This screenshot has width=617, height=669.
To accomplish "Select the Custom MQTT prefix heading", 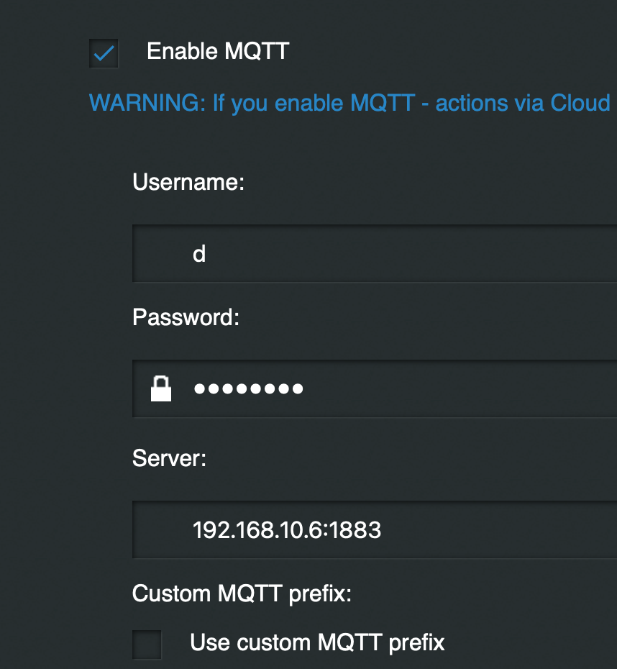I will [242, 593].
